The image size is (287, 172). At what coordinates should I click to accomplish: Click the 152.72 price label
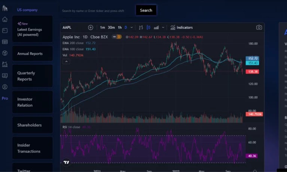click(253, 59)
